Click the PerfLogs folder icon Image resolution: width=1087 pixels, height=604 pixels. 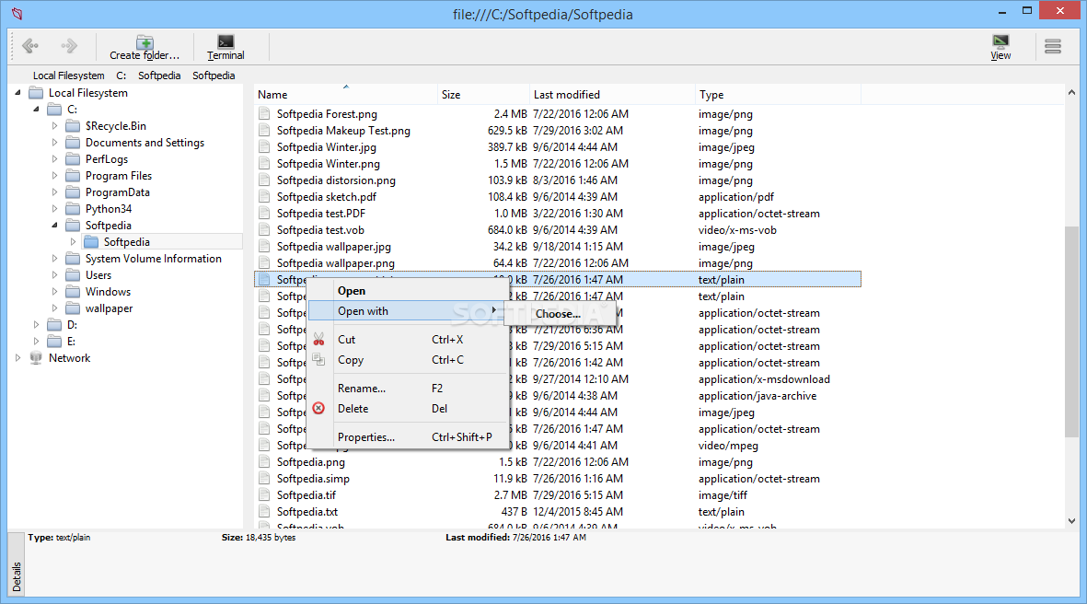coord(73,158)
